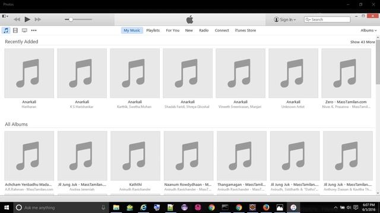This screenshot has width=380, height=213.
Task: Click the Cortana Ask me anything box
Action: [x=61, y=208]
